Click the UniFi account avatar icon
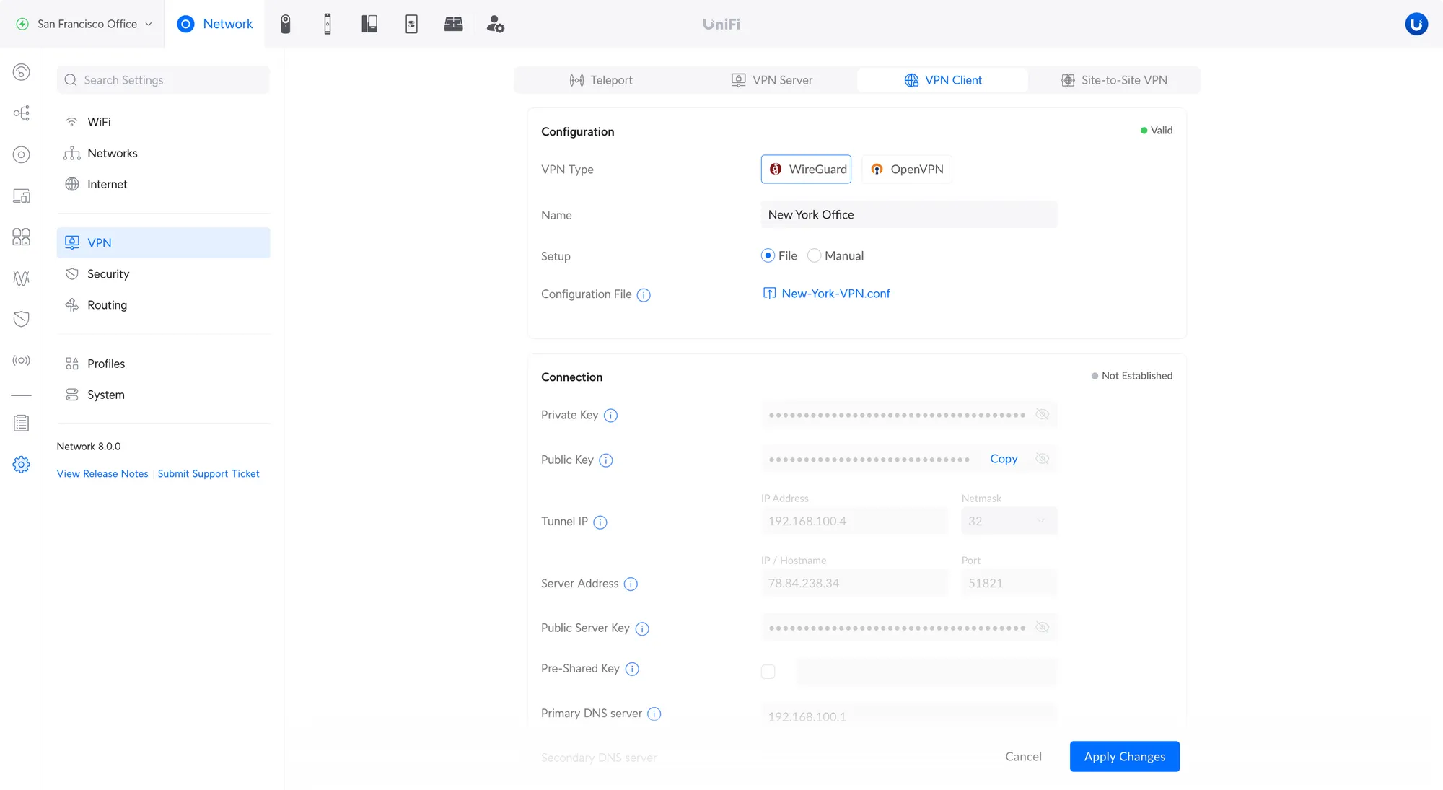Image resolution: width=1443 pixels, height=790 pixels. tap(1416, 24)
